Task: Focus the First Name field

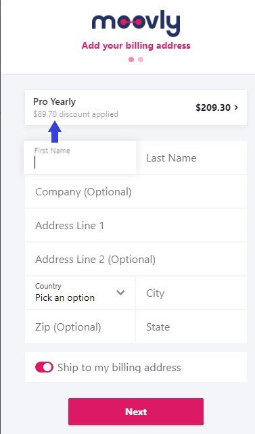Action: (80, 158)
